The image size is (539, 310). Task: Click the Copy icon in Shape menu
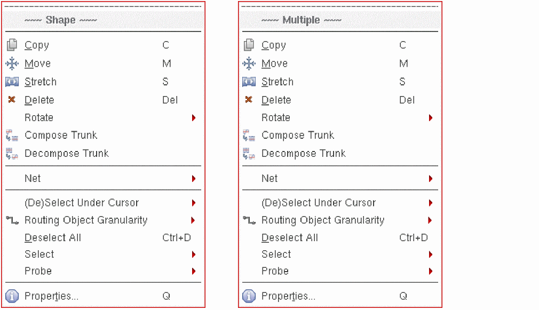tap(12, 45)
